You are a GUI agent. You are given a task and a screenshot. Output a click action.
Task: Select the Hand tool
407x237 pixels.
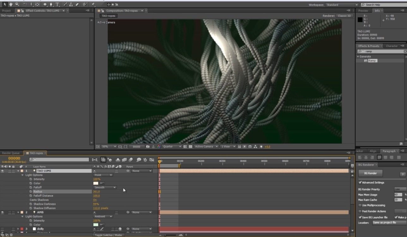pyautogui.click(x=11, y=4)
